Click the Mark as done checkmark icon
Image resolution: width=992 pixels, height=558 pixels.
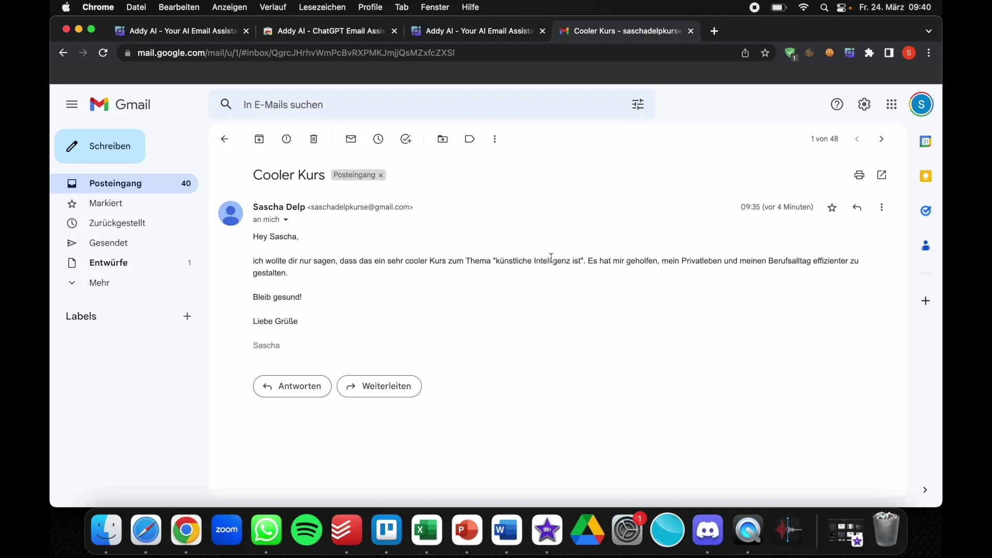click(x=406, y=139)
